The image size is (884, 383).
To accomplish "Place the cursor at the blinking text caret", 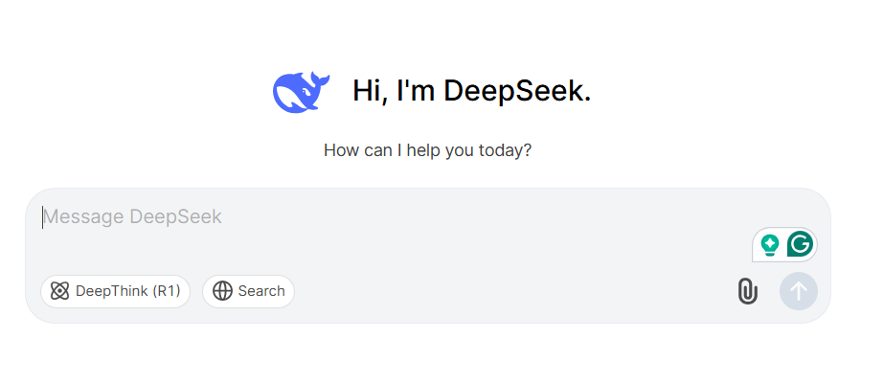I will click(42, 217).
